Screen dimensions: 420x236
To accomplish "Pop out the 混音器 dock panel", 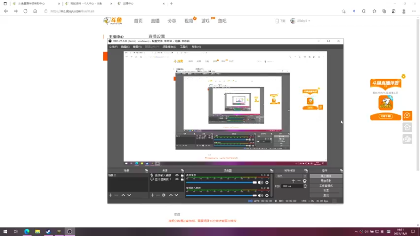I will click(x=271, y=170).
